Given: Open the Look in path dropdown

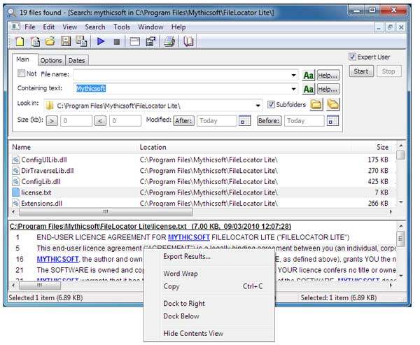Looking at the screenshot, I should [258, 105].
